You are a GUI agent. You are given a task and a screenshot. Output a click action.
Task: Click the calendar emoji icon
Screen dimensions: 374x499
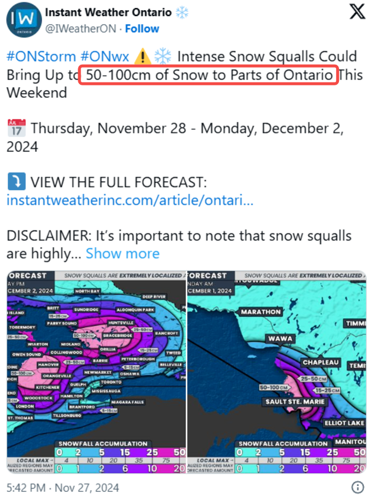[17, 128]
